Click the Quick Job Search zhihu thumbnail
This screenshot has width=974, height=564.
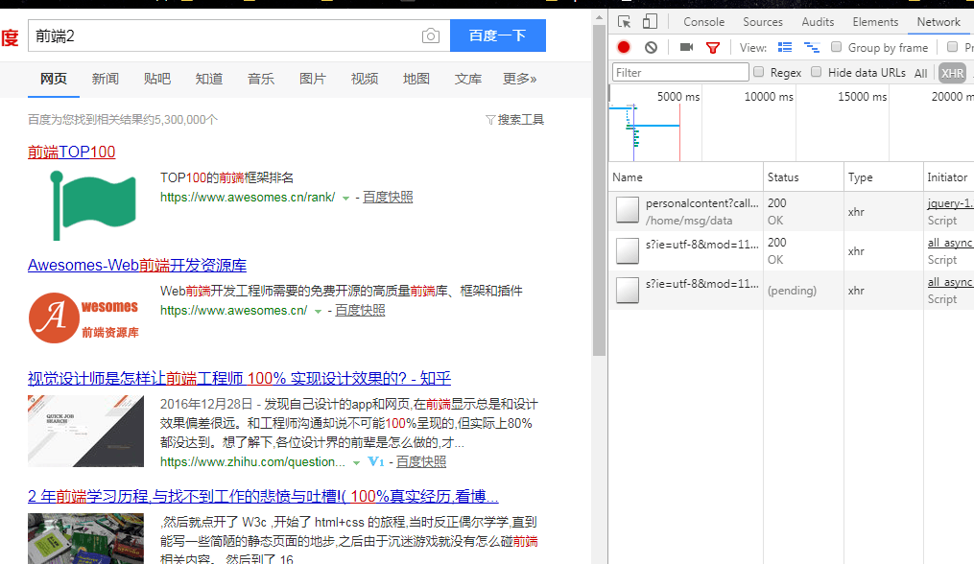pos(85,431)
